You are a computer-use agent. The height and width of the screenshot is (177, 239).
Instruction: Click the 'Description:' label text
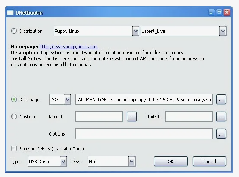25,53
